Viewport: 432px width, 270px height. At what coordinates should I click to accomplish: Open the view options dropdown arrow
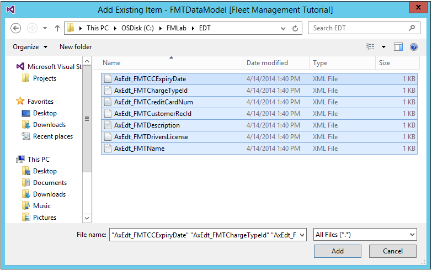[383, 47]
